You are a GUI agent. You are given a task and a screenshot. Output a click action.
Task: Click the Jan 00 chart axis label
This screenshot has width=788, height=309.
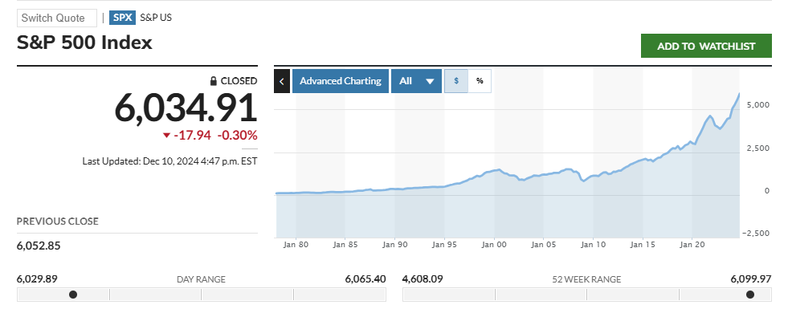[495, 245]
